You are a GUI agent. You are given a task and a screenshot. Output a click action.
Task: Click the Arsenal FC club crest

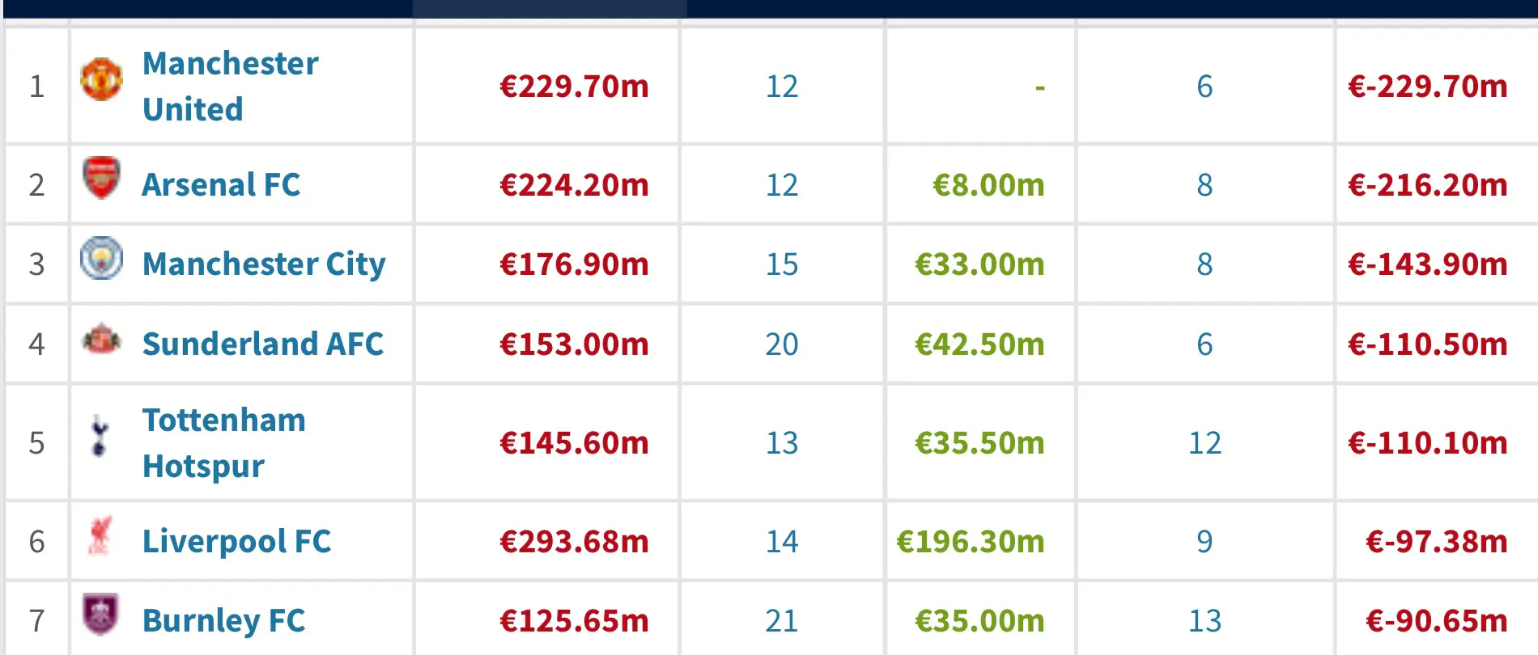pos(101,178)
